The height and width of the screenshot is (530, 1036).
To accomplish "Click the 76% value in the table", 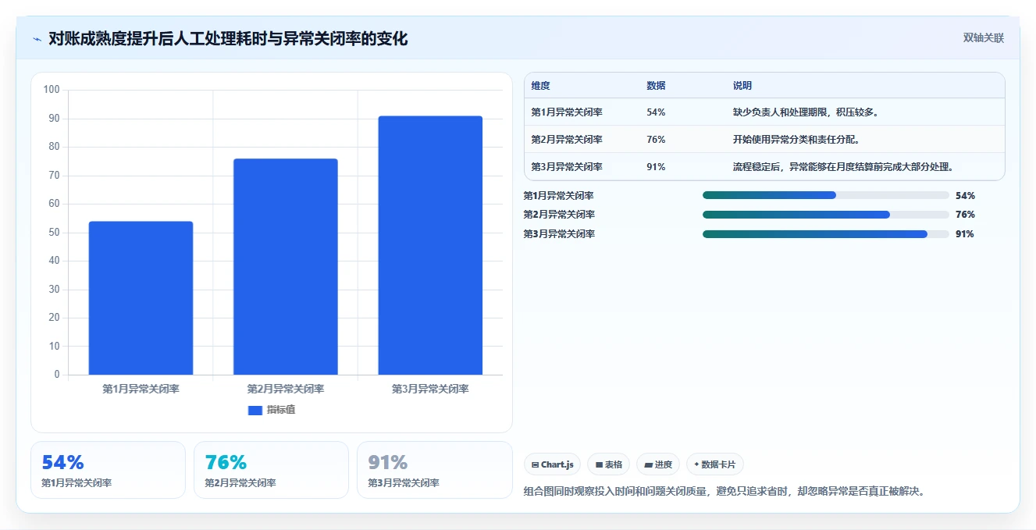I will [656, 140].
